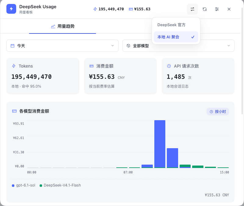The width and height of the screenshot is (244, 206).
Task: Click the chevron of the 今天 selector
Action: click(x=113, y=46)
